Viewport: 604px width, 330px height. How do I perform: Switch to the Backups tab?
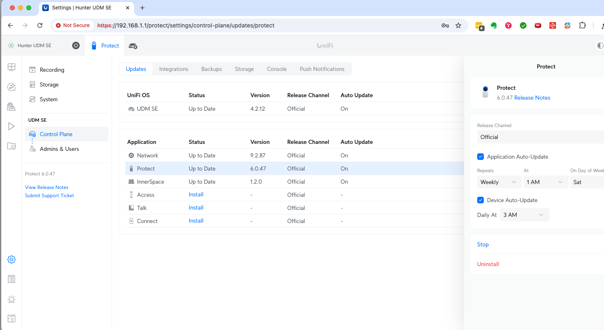click(x=212, y=69)
